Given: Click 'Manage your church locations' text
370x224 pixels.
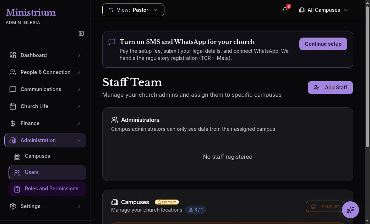Looking at the screenshot, I should [147, 210].
